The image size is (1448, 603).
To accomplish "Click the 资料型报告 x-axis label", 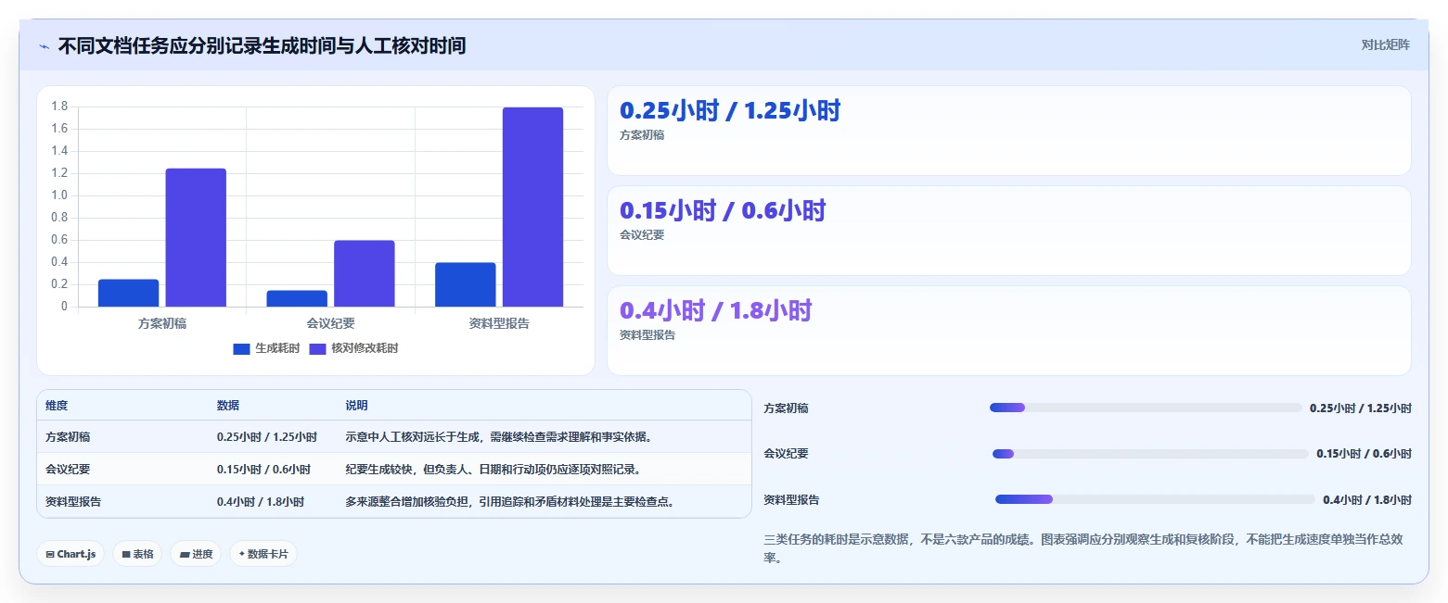I will 499,323.
